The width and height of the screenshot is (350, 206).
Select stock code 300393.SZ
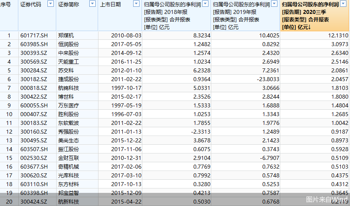(x=34, y=53)
